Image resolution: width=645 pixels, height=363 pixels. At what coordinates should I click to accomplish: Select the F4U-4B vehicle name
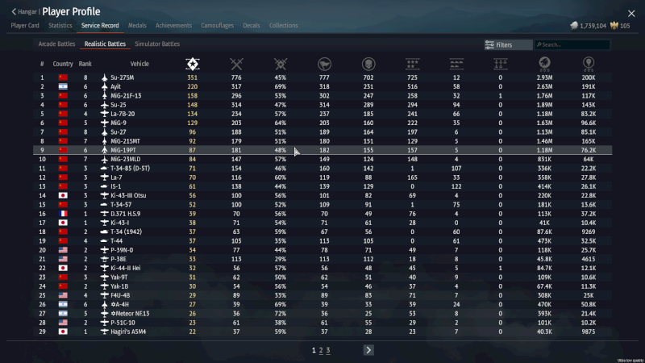tap(120, 295)
